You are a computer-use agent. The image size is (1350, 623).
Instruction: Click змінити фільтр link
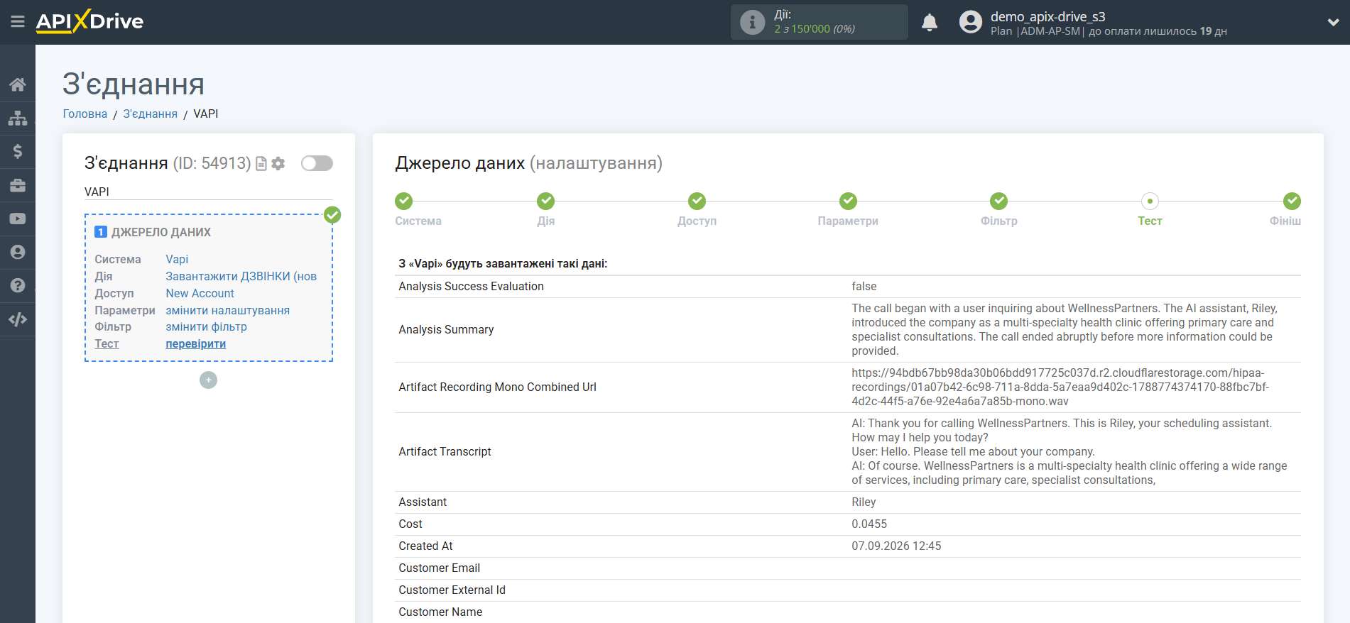tap(207, 326)
